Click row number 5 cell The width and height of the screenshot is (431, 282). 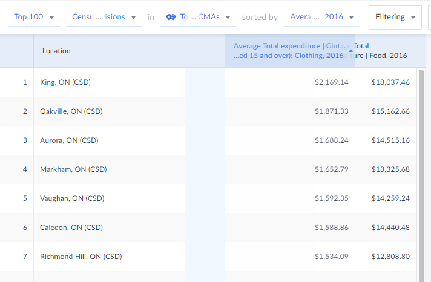pos(25,198)
